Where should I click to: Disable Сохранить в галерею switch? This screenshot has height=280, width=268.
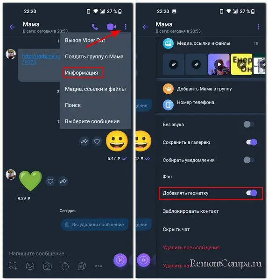pyautogui.click(x=252, y=142)
